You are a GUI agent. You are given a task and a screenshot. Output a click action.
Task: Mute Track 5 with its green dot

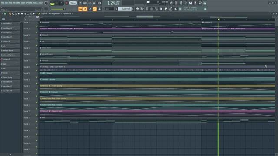click(36, 52)
